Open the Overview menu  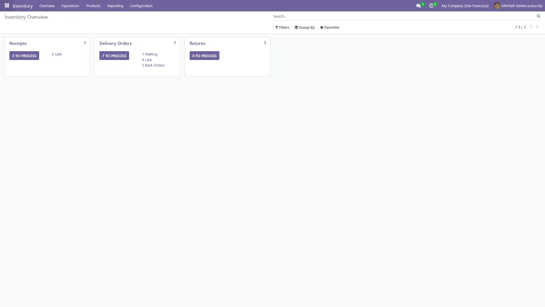(47, 6)
